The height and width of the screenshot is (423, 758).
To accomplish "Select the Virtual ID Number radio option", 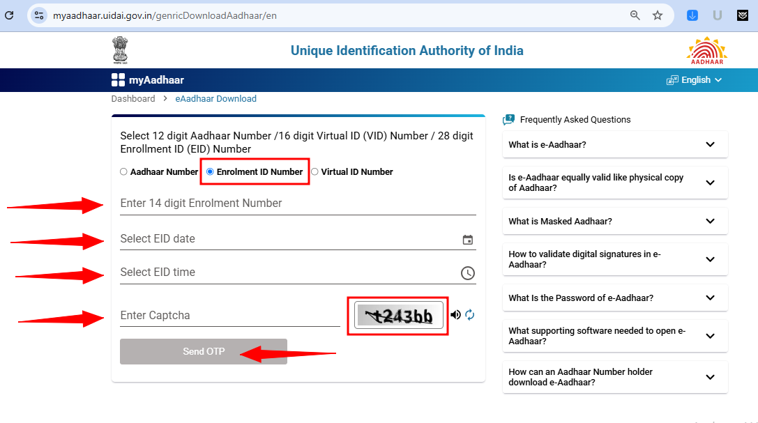I will [314, 171].
